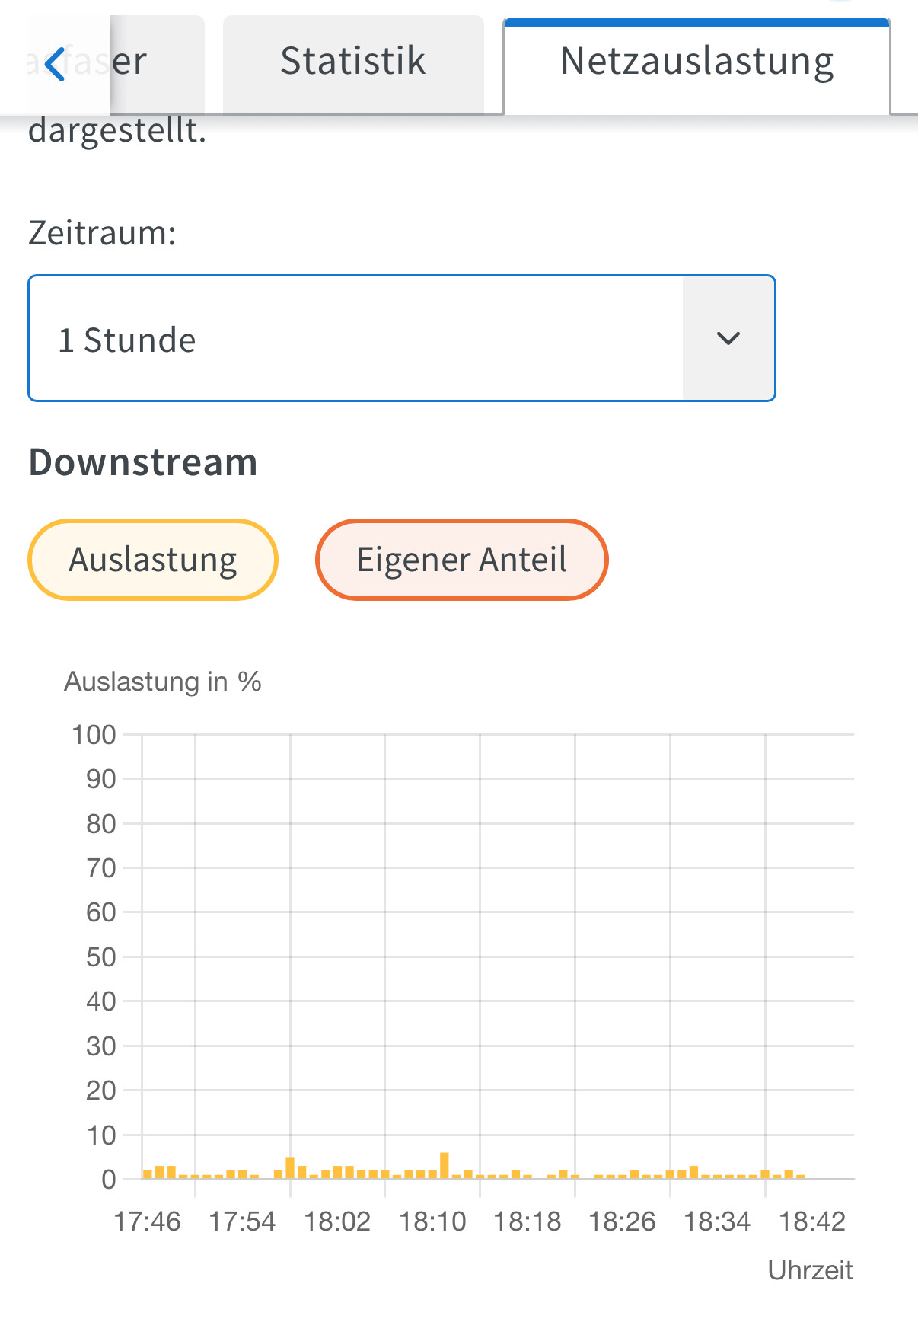The width and height of the screenshot is (918, 1338).
Task: Tap the blue back chevron arrow
Action: pos(55,64)
